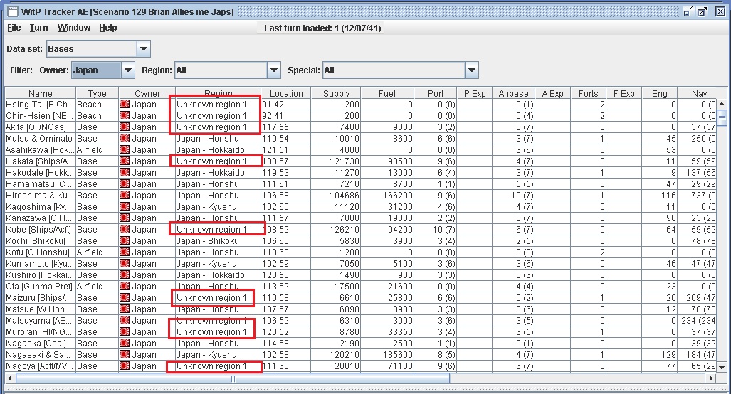Expand the Owner filter dropdown set to Japan
Viewport: 731px width, 394px height.
click(x=127, y=70)
